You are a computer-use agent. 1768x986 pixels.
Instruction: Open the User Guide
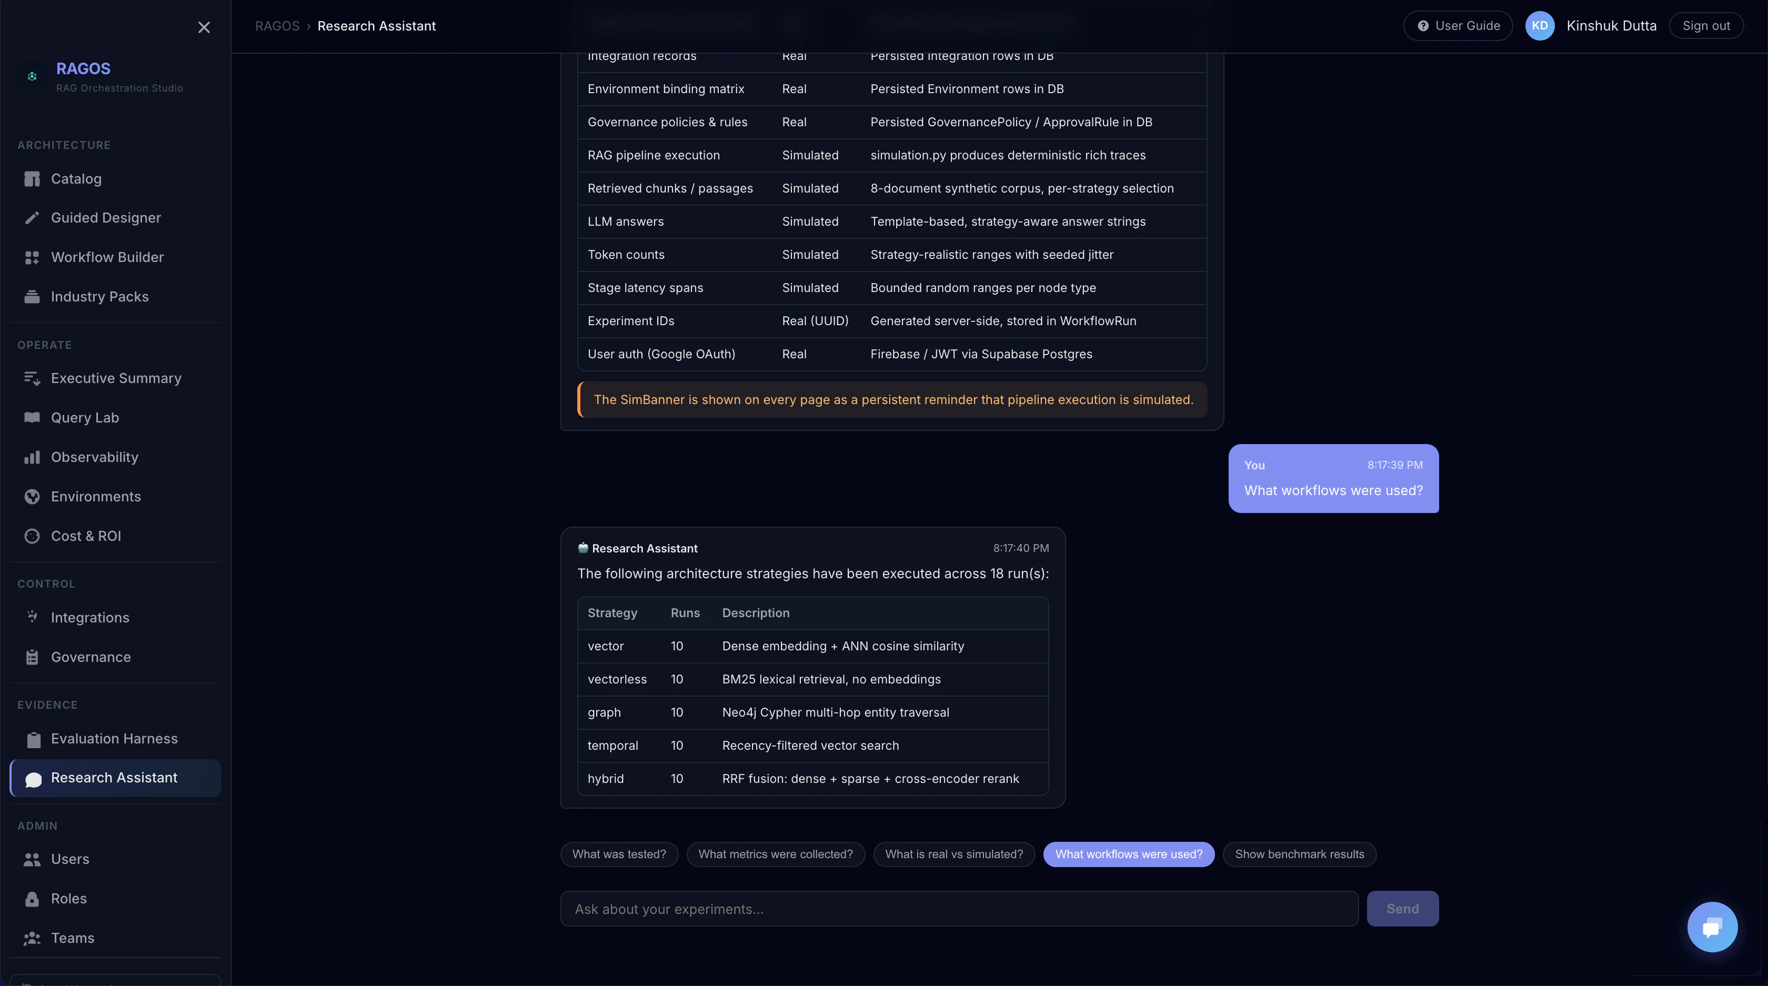[x=1458, y=25]
